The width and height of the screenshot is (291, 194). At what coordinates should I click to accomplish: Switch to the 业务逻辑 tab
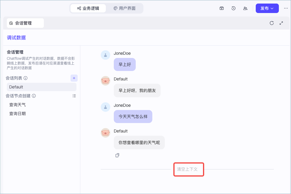tap(88, 8)
